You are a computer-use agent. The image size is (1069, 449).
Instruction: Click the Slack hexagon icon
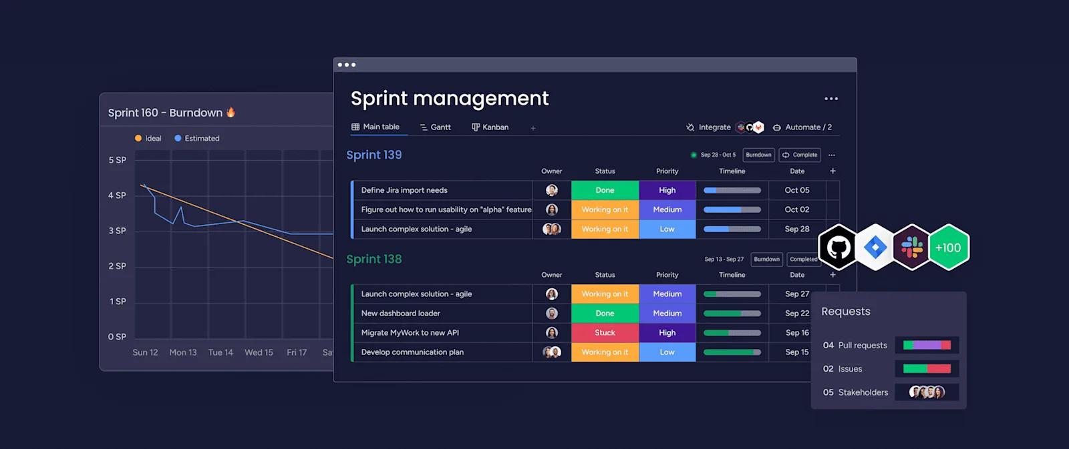tap(911, 248)
